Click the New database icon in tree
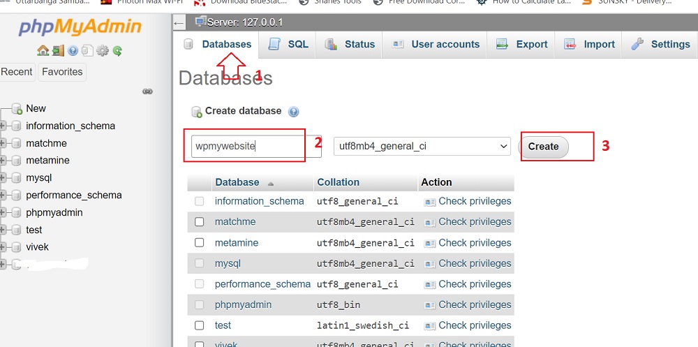 (17, 109)
